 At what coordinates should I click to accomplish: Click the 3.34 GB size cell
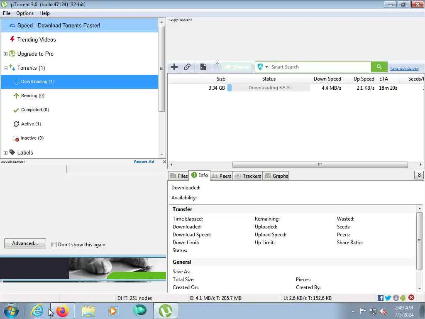coord(217,88)
